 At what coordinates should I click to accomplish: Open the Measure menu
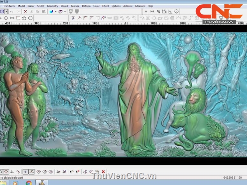(140, 6)
